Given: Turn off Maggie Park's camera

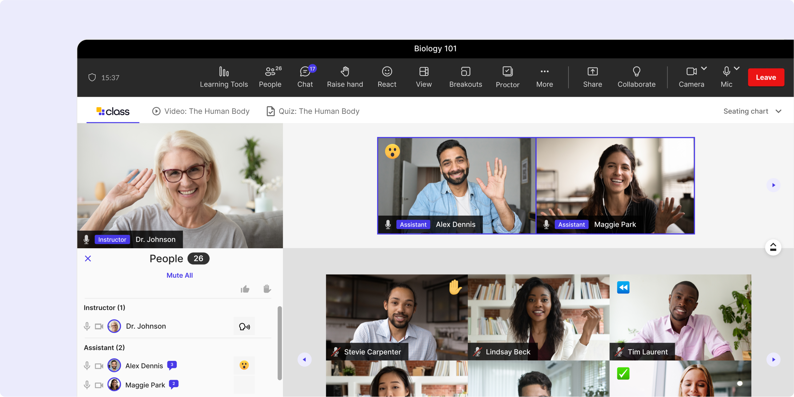Looking at the screenshot, I should 99,385.
